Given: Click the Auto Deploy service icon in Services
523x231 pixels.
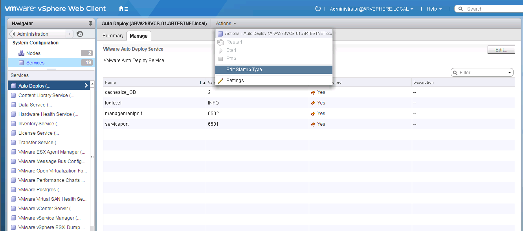Looking at the screenshot, I should pos(13,85).
